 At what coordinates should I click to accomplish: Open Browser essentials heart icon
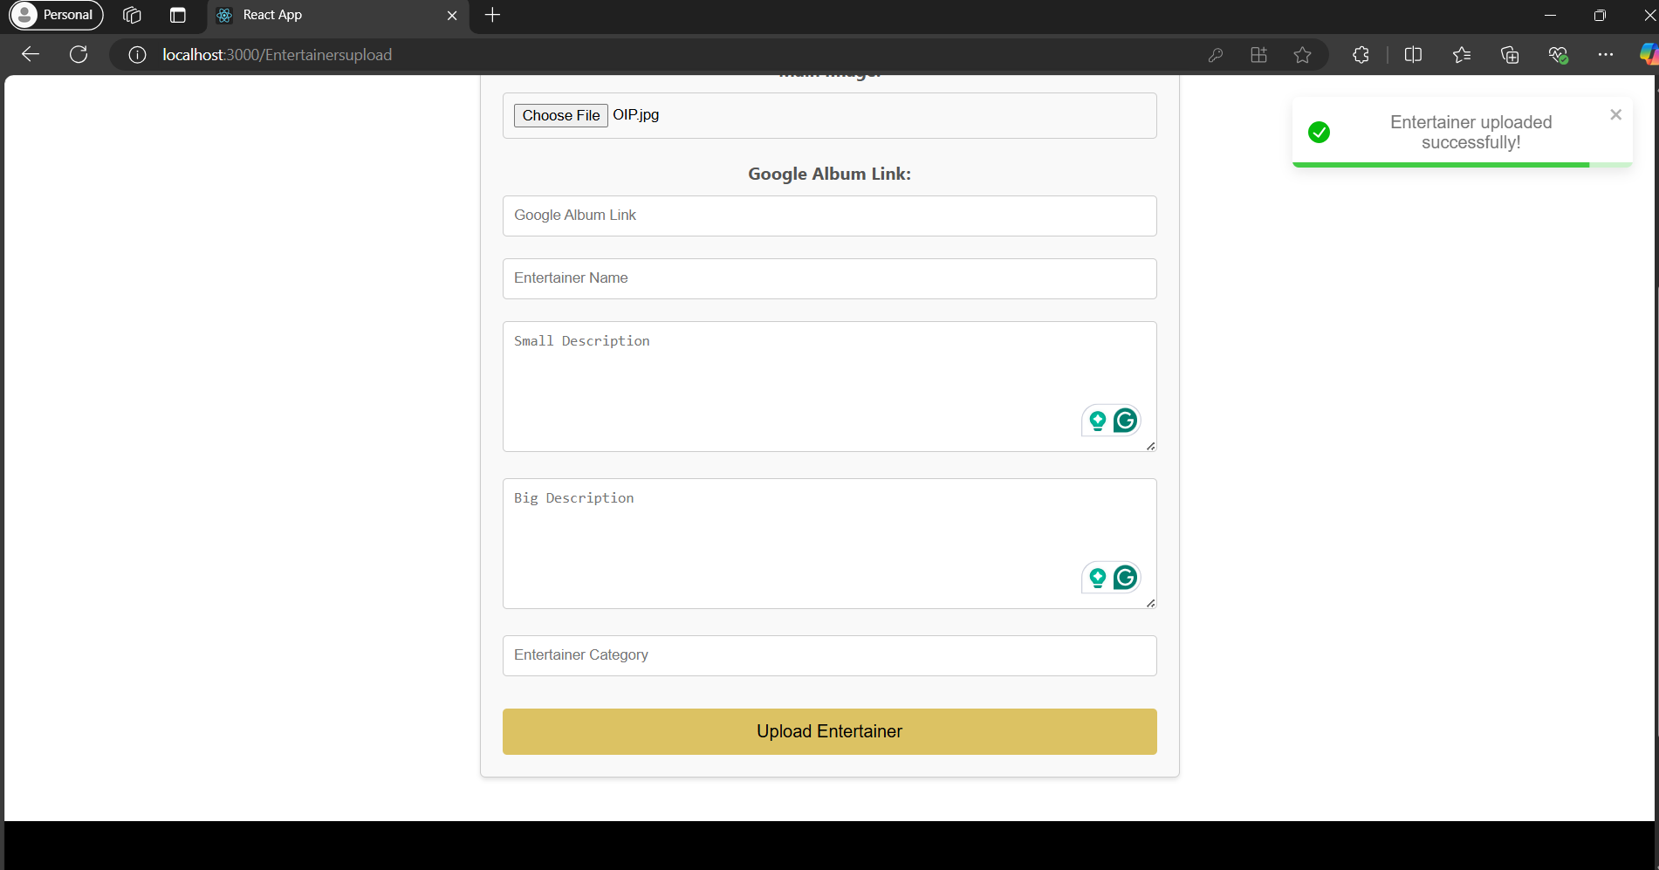coord(1558,55)
